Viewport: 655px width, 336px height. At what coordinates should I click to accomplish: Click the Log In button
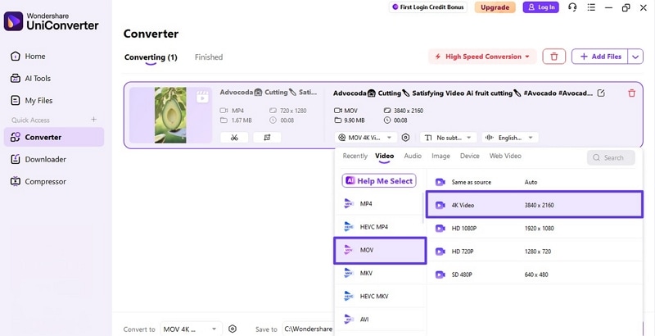(x=541, y=7)
